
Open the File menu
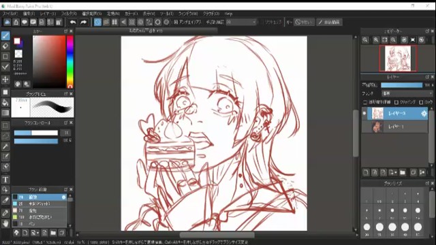(10, 14)
